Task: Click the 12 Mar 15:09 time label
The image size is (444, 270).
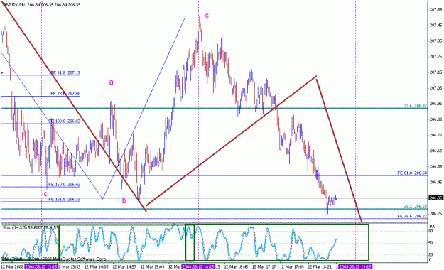Action: point(152,267)
